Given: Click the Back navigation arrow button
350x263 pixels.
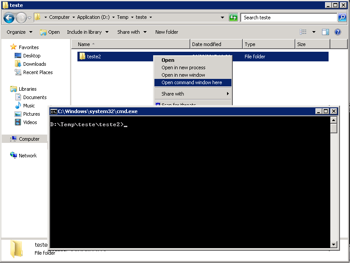Looking at the screenshot, I should click(9, 18).
